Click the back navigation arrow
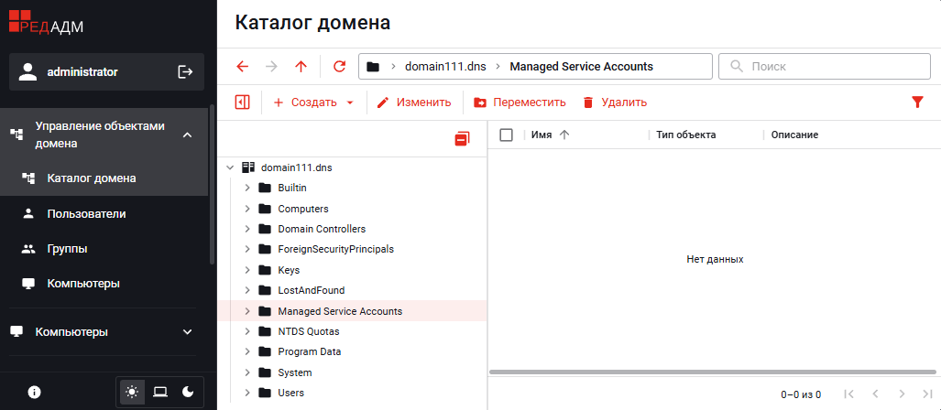Image resolution: width=941 pixels, height=410 pixels. [242, 67]
